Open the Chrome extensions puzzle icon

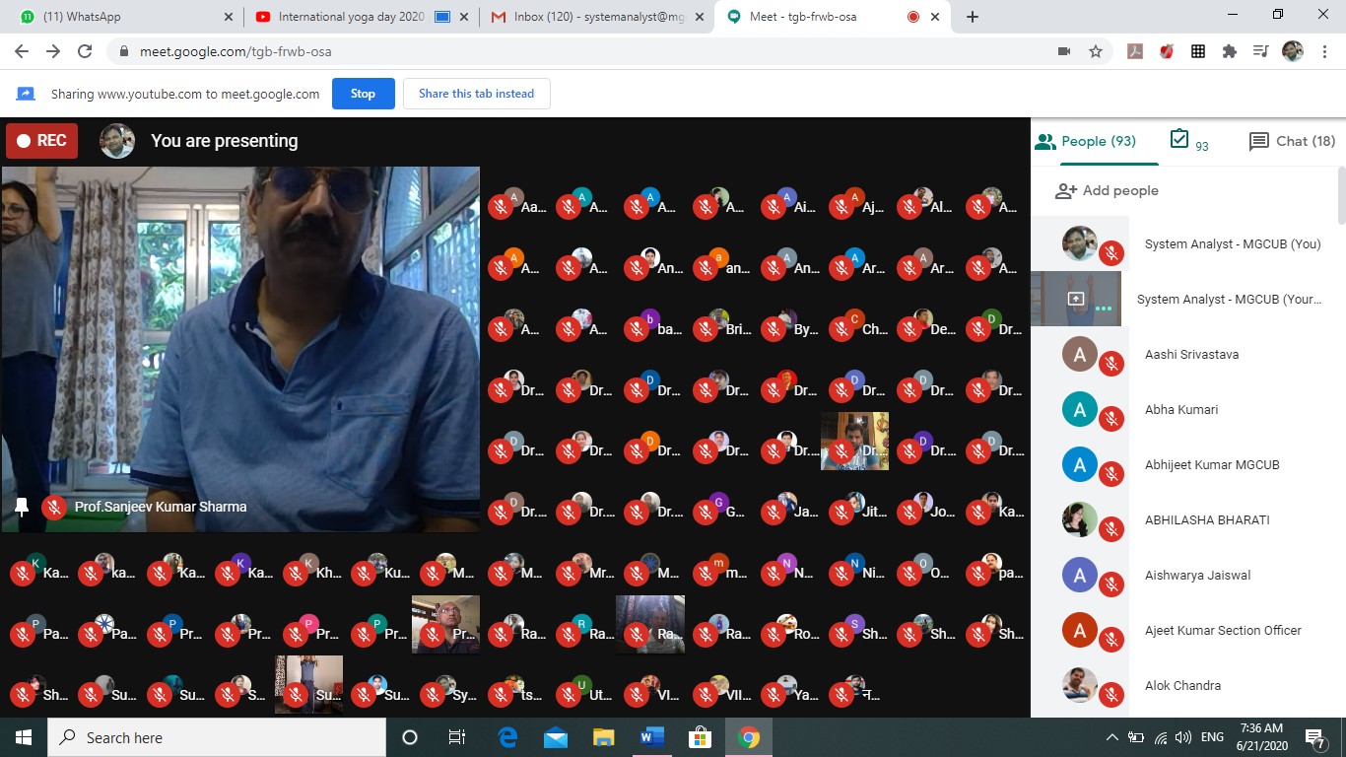click(x=1229, y=51)
